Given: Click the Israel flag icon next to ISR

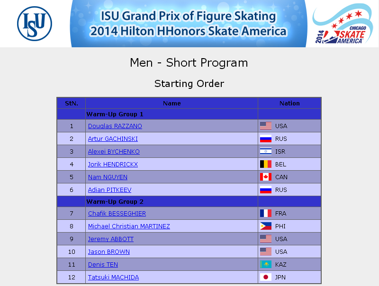Looking at the screenshot, I should pyautogui.click(x=266, y=151).
